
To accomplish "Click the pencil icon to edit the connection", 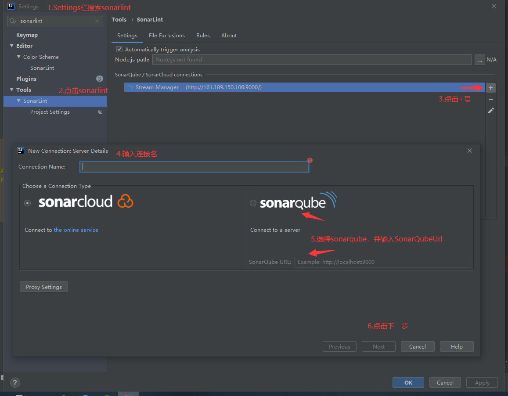I will coord(490,111).
